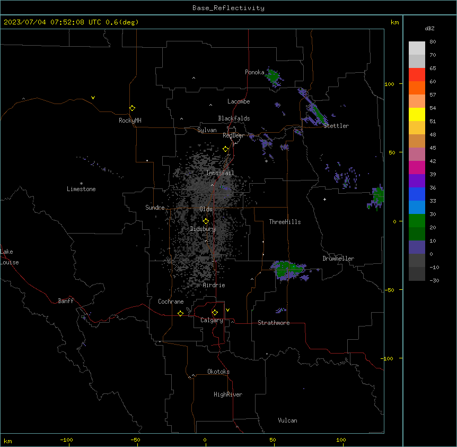Click the Stettler city label
The width and height of the screenshot is (457, 447).
336,126
